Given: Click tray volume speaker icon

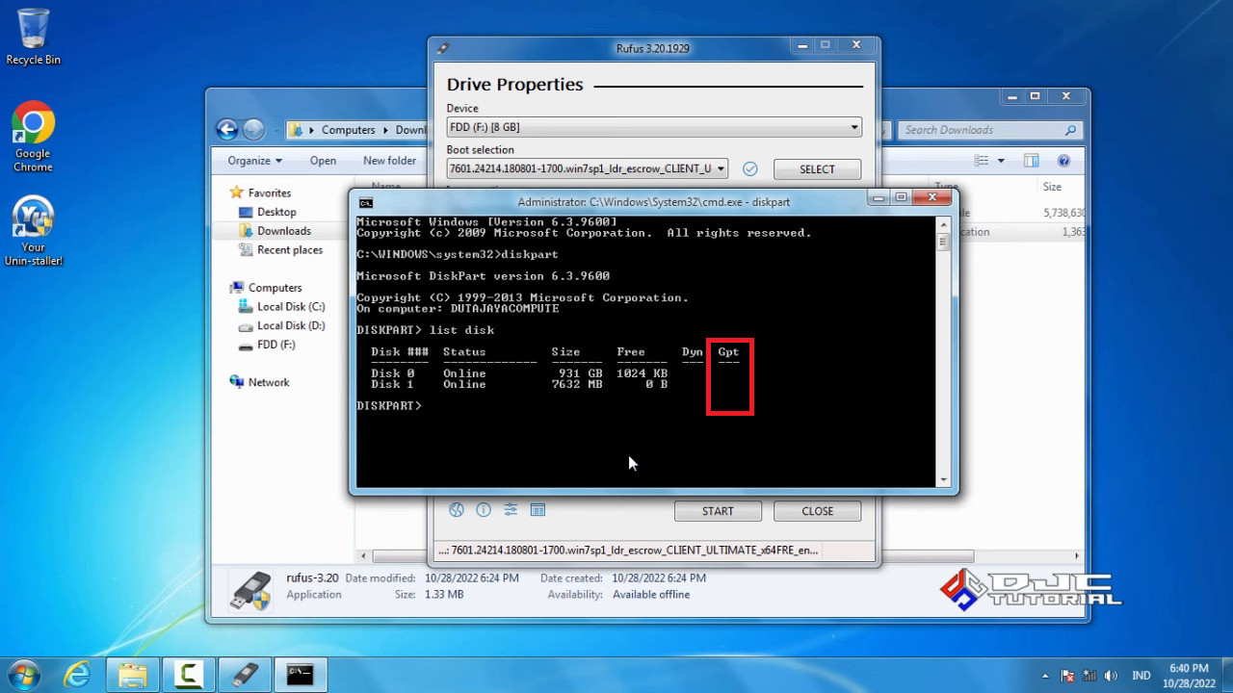Looking at the screenshot, I should pos(1111,676).
